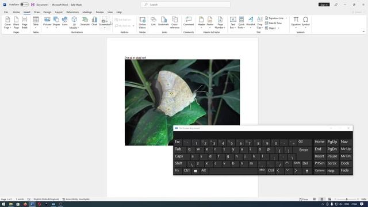Insert a Text Box
Screen dimensions: 368x207
233,23
